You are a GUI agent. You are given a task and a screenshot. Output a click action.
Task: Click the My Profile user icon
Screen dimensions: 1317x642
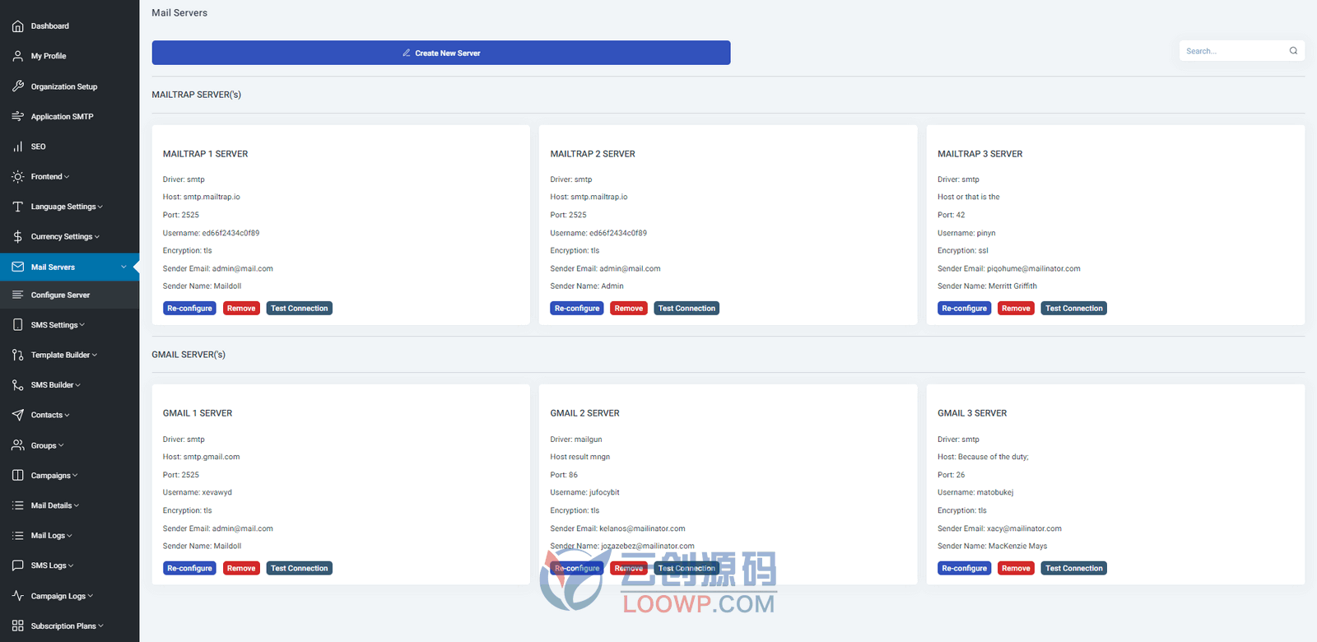pos(17,56)
